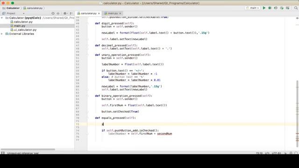Hide the Project panel with the hide icon

point(71,14)
